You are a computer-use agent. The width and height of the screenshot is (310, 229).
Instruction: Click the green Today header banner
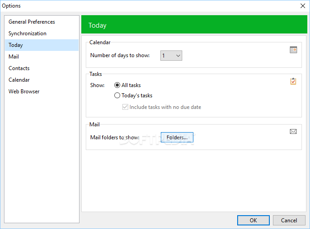click(x=194, y=25)
